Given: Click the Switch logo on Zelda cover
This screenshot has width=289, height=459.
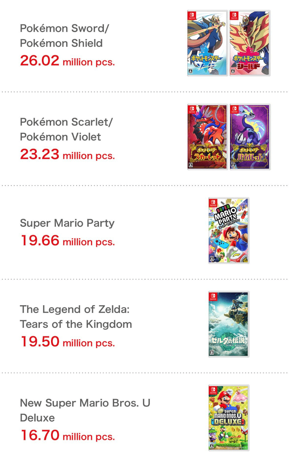Looking at the screenshot, I should [213, 297].
